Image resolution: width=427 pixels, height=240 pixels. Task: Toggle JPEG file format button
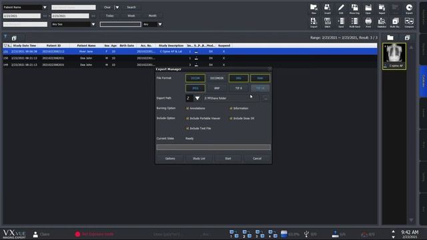pos(195,88)
